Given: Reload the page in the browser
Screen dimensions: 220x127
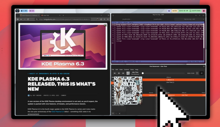Looking at the screenshot, I should (28, 19).
